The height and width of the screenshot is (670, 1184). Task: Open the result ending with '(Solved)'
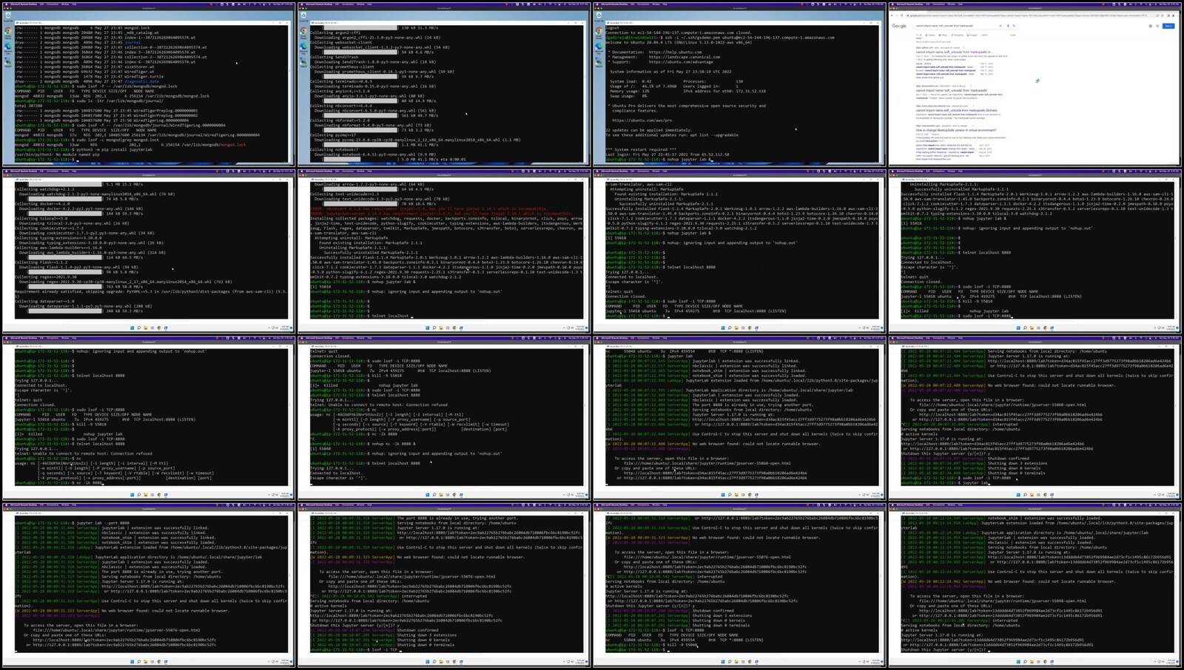[x=956, y=110]
